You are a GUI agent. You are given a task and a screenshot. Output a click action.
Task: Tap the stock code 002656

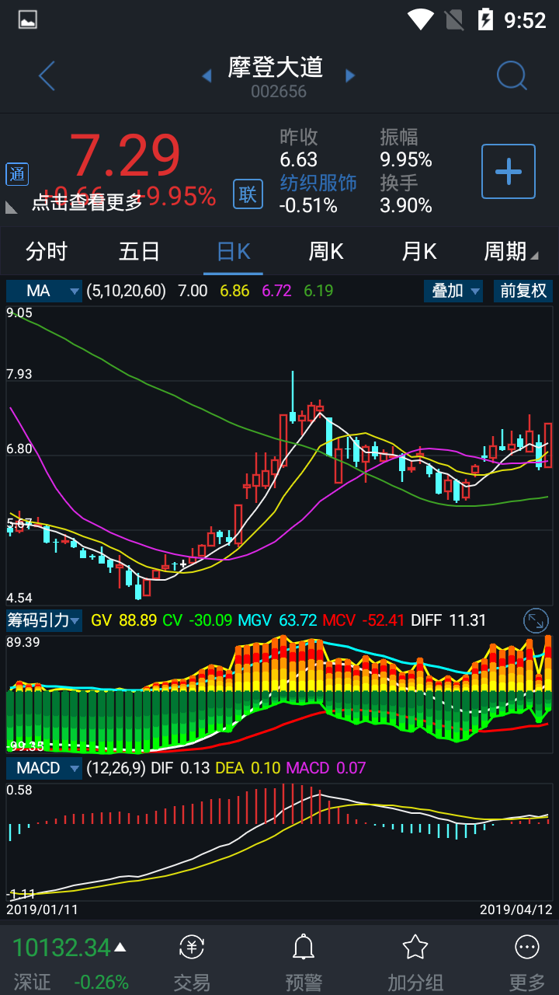point(279,92)
